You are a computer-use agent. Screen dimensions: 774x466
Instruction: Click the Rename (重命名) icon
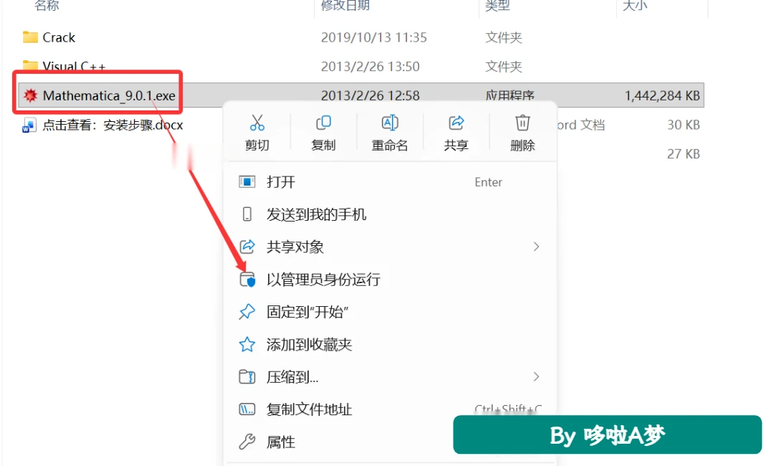pyautogui.click(x=390, y=123)
